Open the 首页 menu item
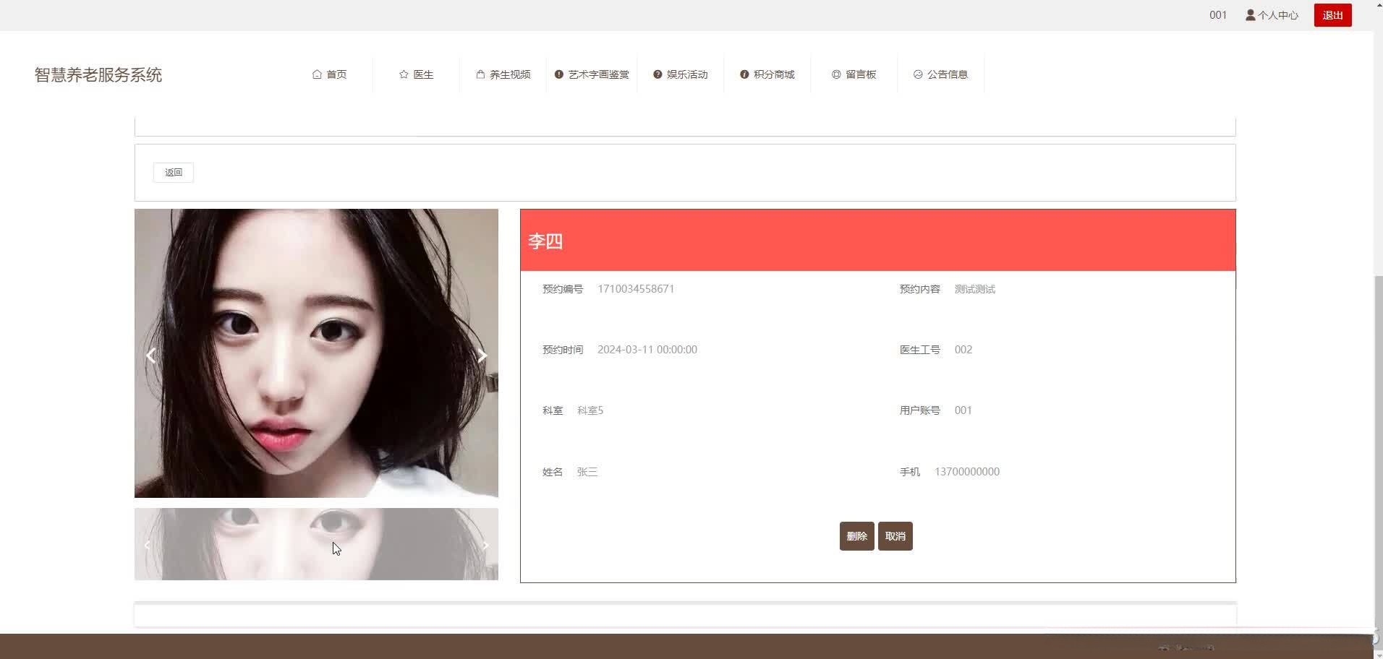 pos(336,74)
